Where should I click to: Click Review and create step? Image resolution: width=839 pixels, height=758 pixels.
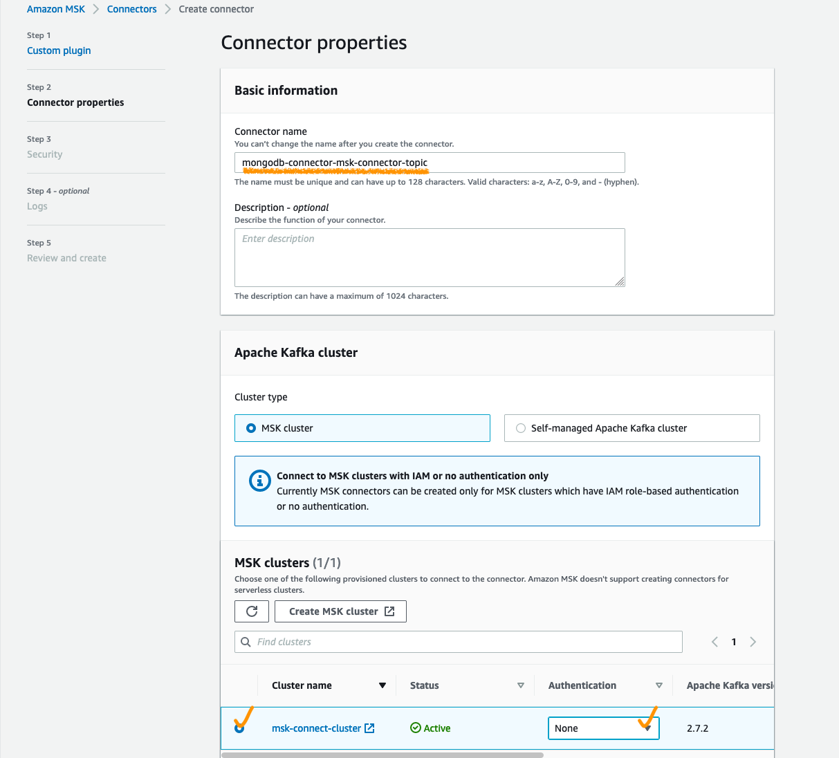point(66,258)
